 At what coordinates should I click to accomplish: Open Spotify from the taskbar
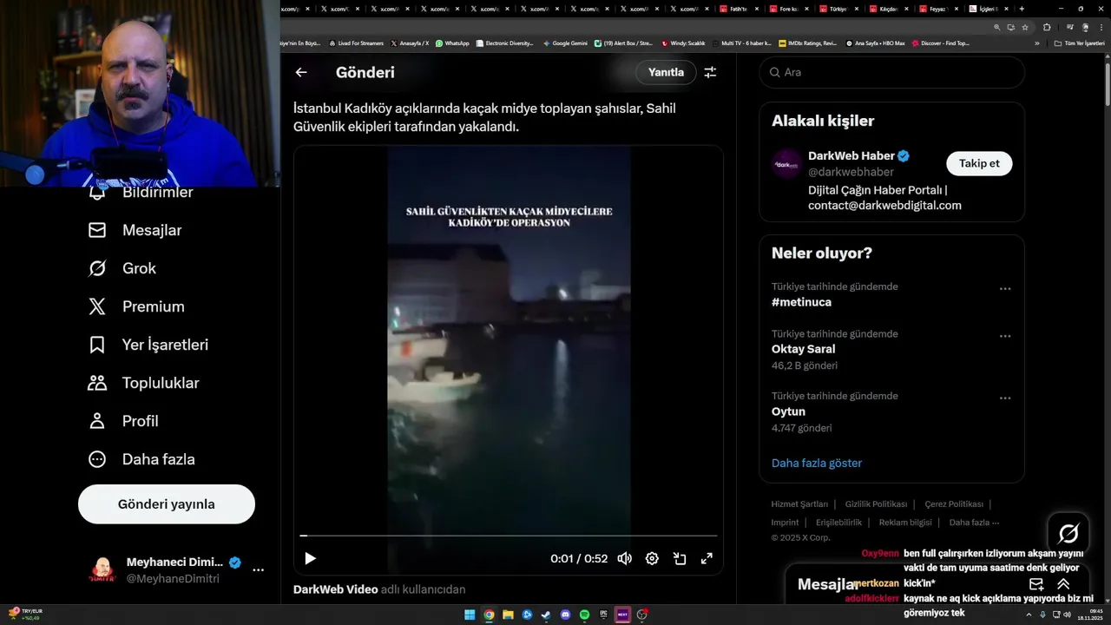point(584,615)
